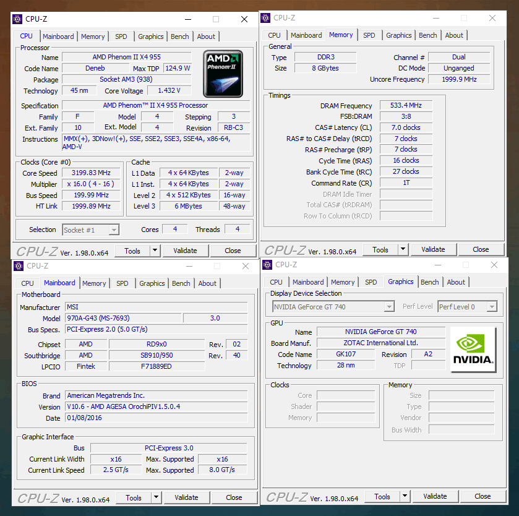519x516 pixels.
Task: Click the CPU-Z title bar icon in the Memory tab window
Action: [265, 18]
